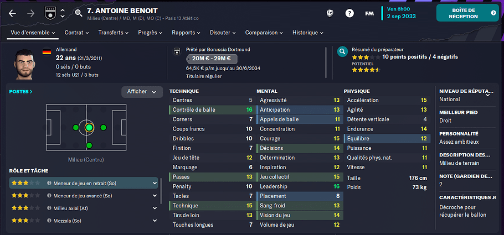Screen dimensions: 504x235
Task: Go back using the left arrow
Action: click(12, 13)
